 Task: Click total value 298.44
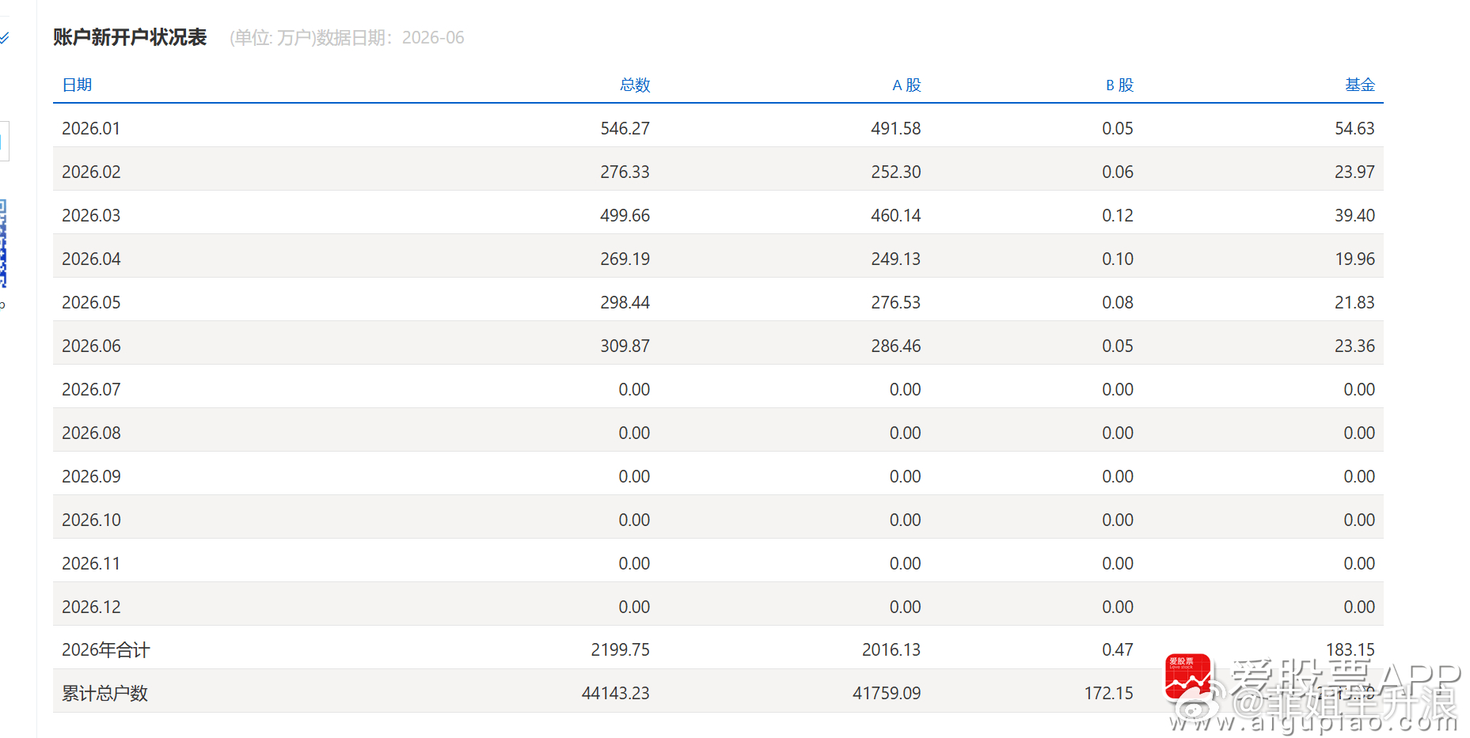(x=625, y=302)
